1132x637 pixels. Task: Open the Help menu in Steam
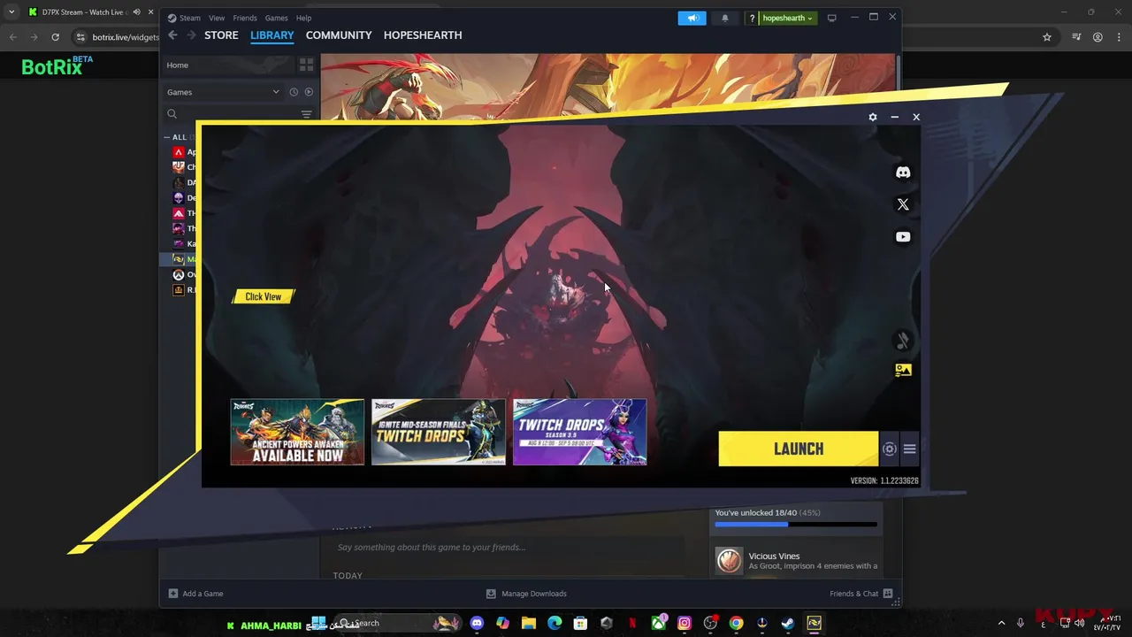coord(303,18)
